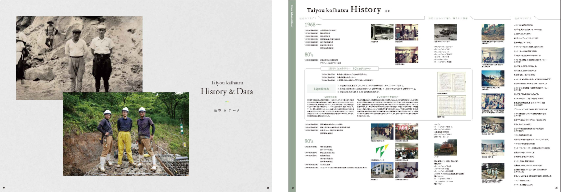The image size is (561, 192).
Task: Select the 社内のできごと tab heading
Action: tap(308, 19)
